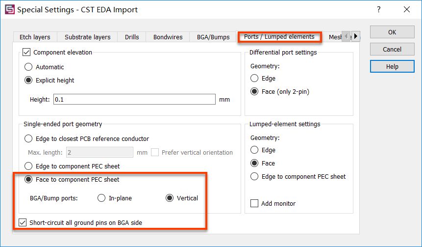Screen dimensions: 422x247
Task: Open Help for this dialog
Action: point(392,66)
